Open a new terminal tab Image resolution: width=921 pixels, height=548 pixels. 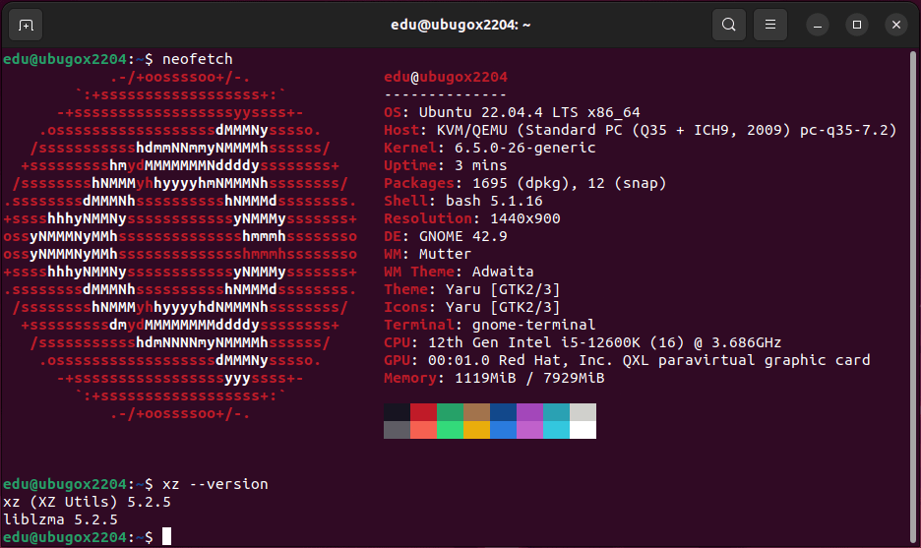[26, 25]
